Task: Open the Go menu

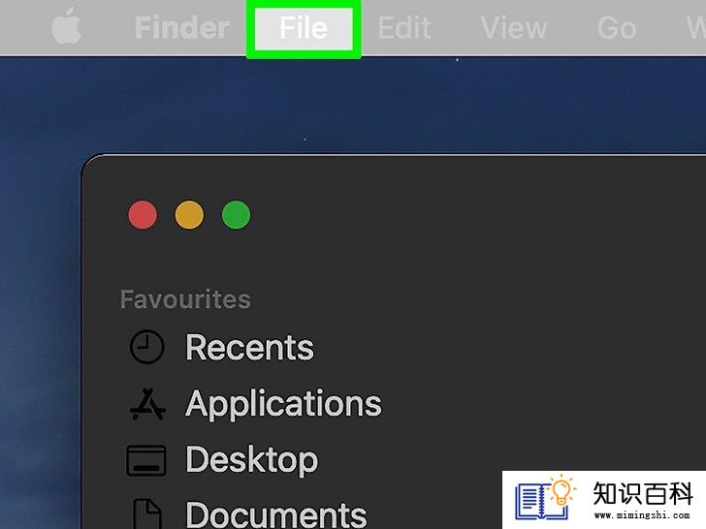Action: 617,28
